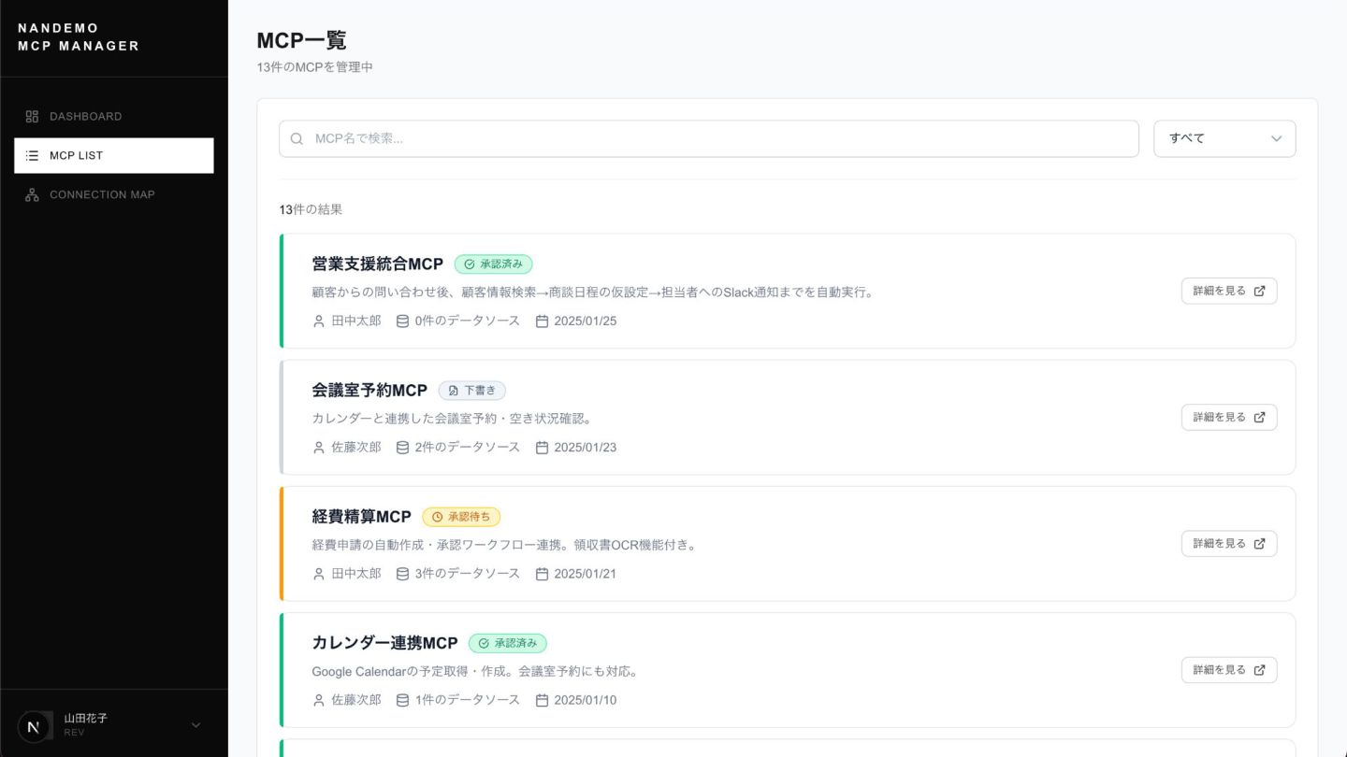
Task: Click the Dashboard grid icon
Action: [32, 116]
